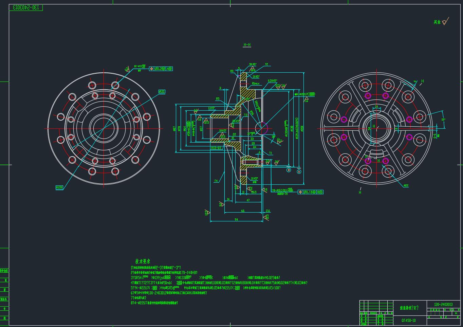Select the ø87 diameter dimension text
The image size is (463, 327).
click(174, 129)
